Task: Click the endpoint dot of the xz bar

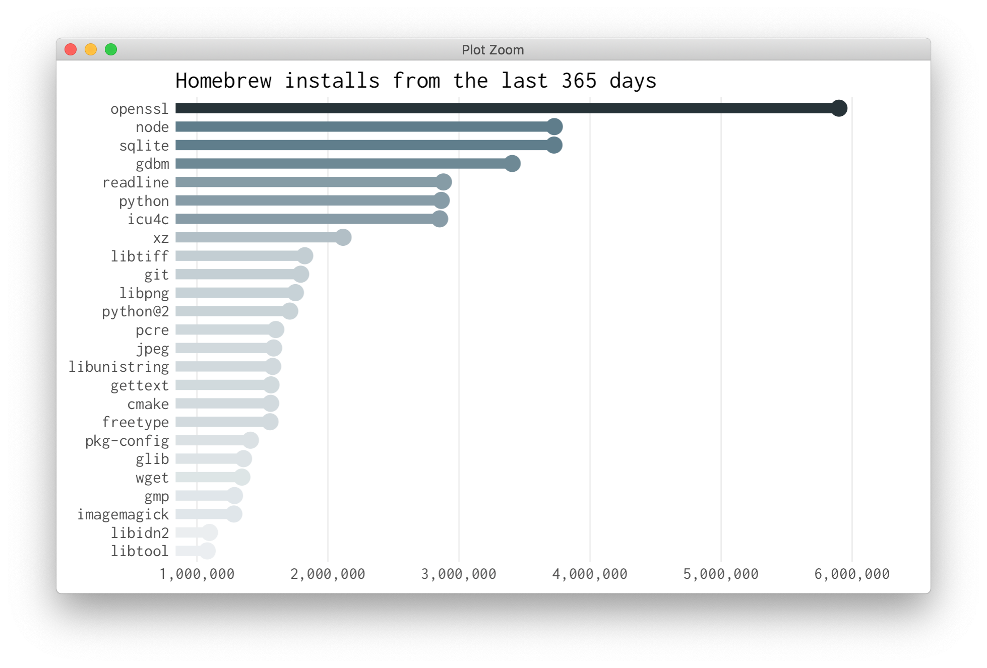Action: pyautogui.click(x=343, y=237)
